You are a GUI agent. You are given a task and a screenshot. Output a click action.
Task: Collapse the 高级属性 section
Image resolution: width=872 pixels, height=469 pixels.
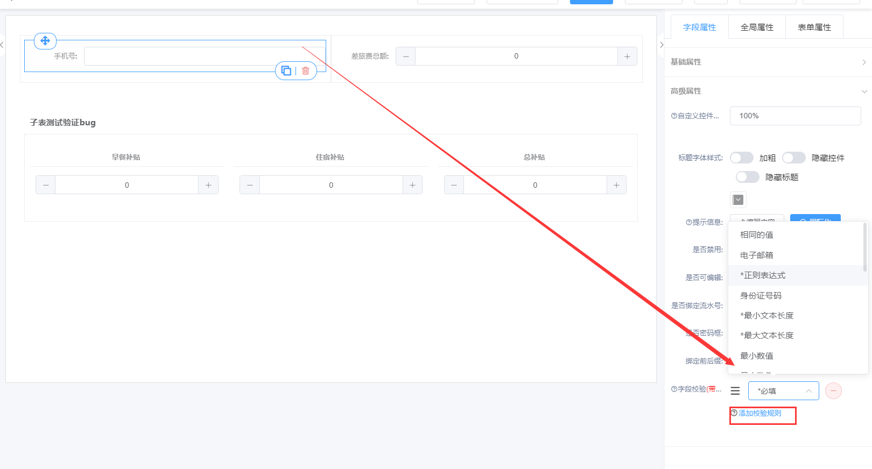pos(768,91)
